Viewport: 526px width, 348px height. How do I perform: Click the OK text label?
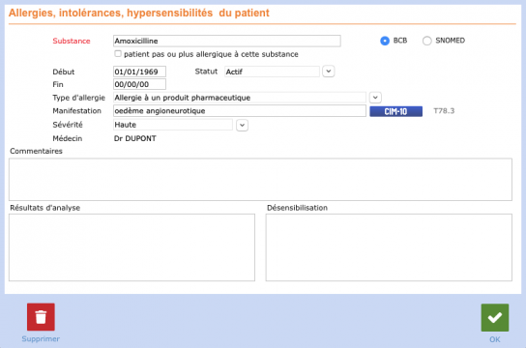click(x=495, y=339)
